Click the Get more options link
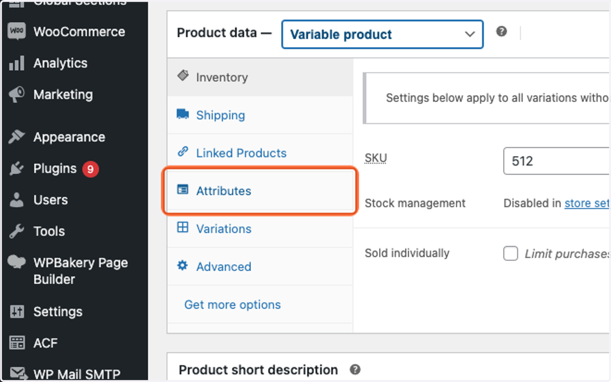 click(x=232, y=305)
